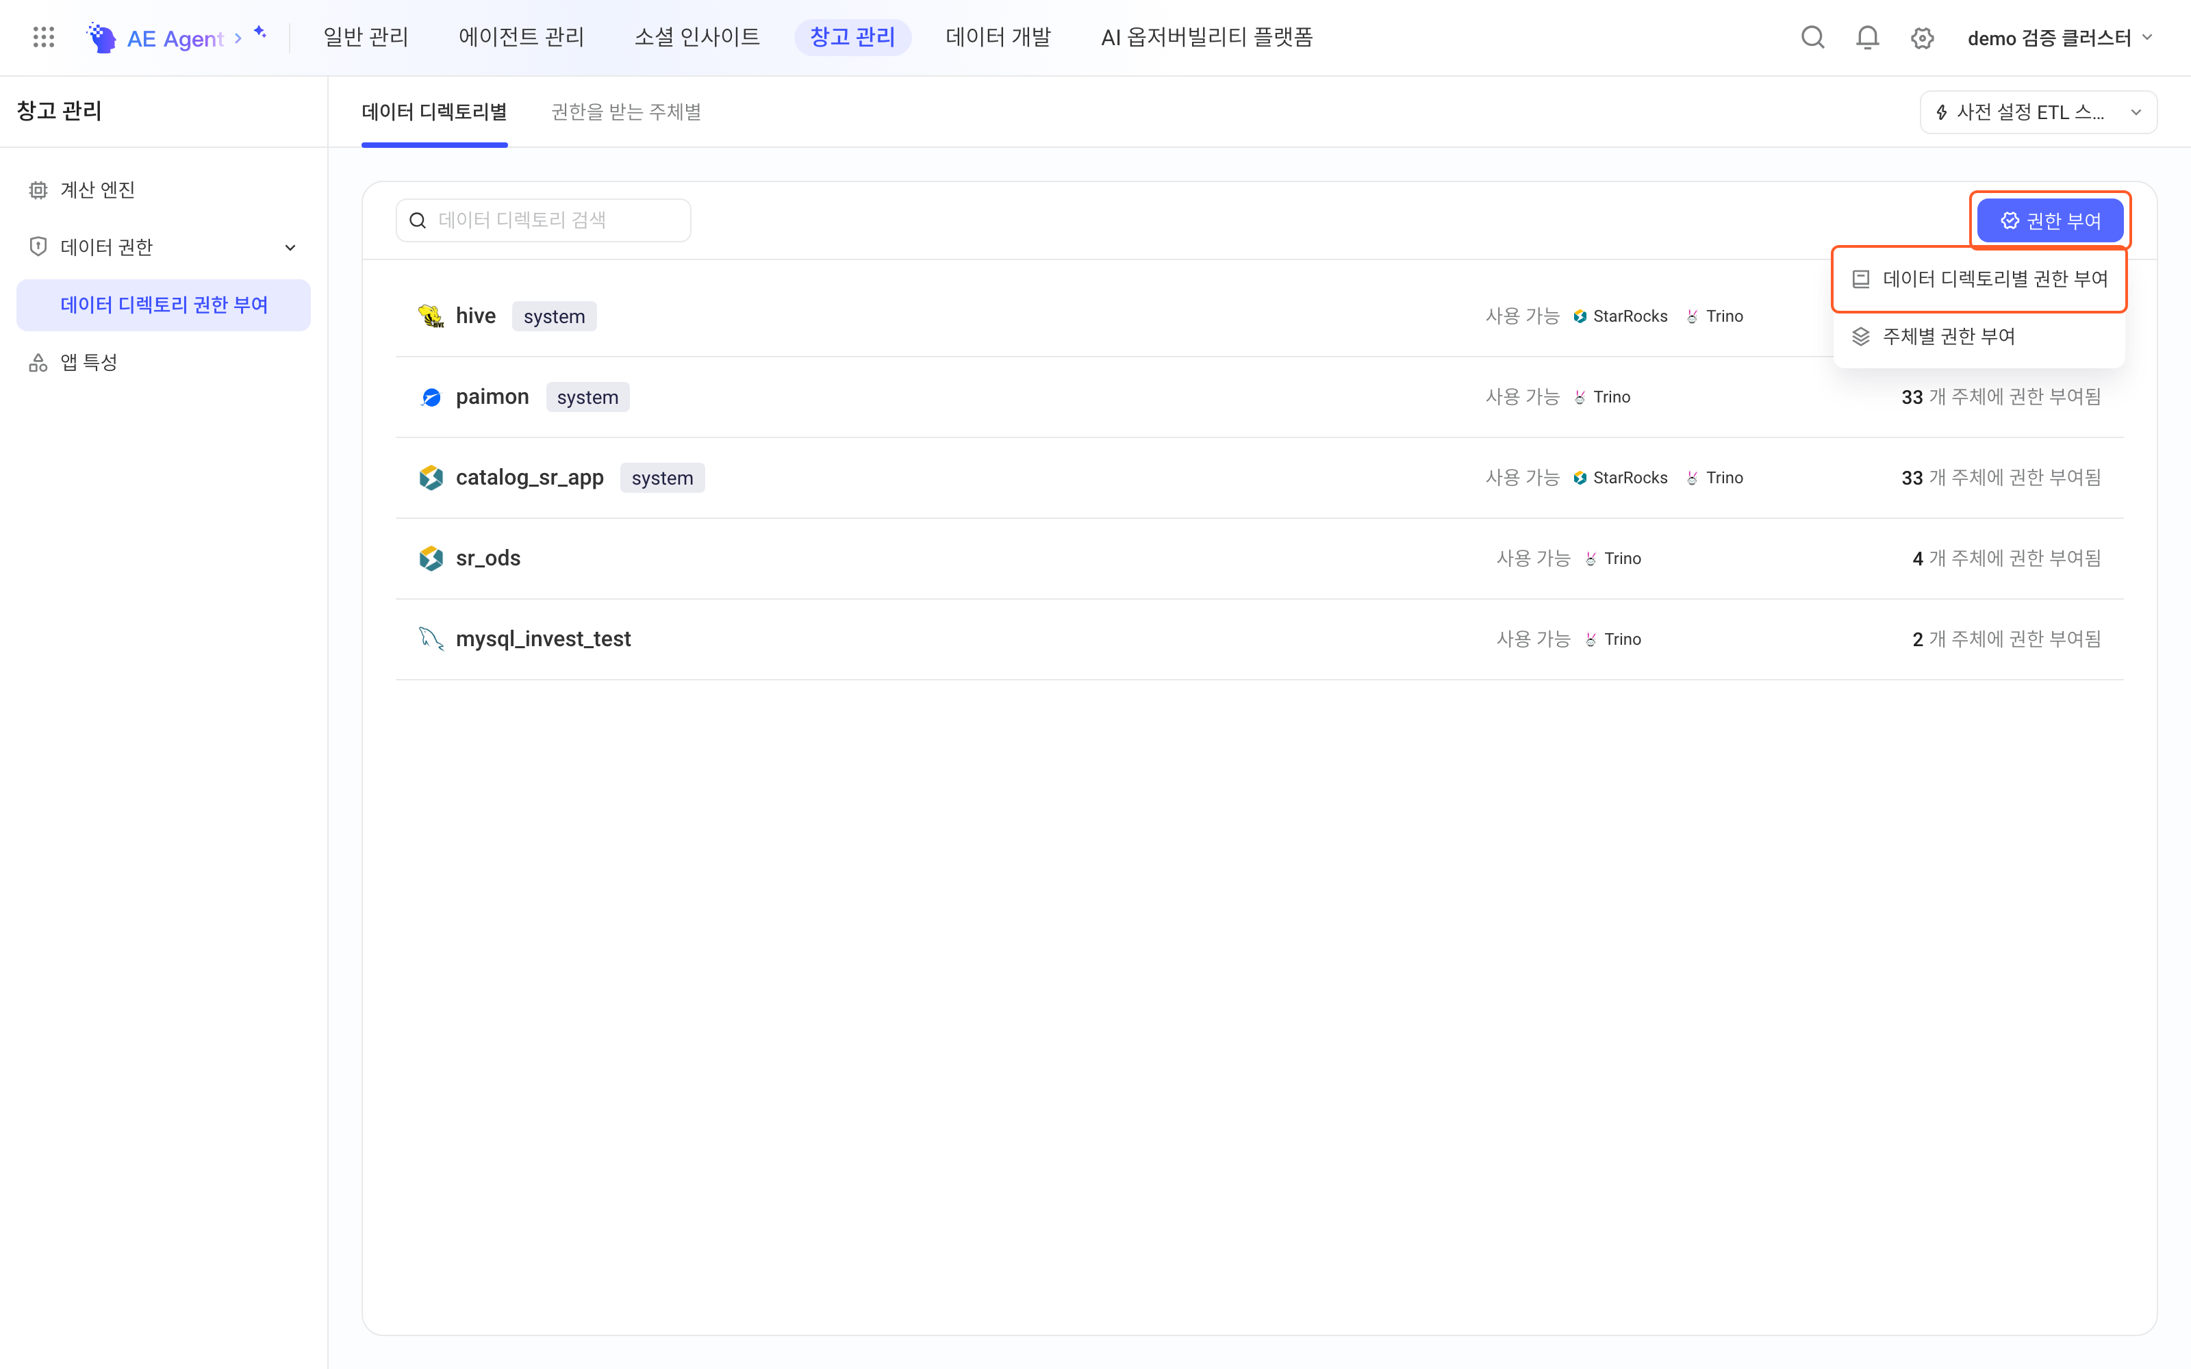Screen dimensions: 2191x1369
Task: Click the catalog_sr_app StarRocks icon
Action: [431, 477]
